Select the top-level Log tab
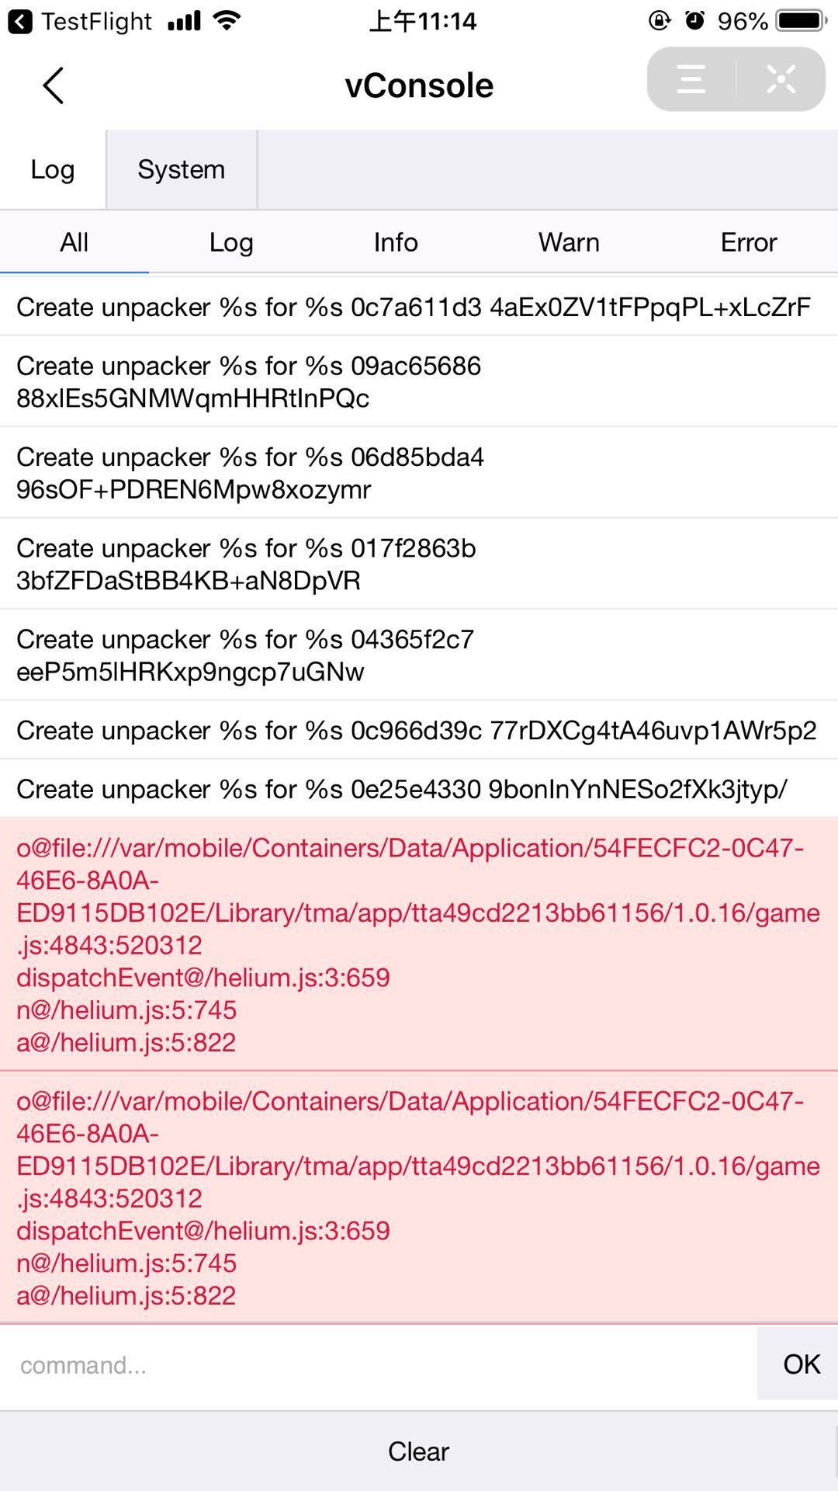 coord(53,169)
